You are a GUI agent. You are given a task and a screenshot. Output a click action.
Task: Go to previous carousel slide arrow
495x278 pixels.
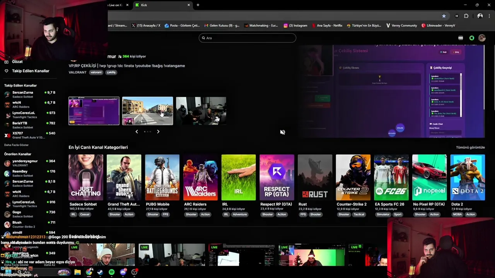137,132
